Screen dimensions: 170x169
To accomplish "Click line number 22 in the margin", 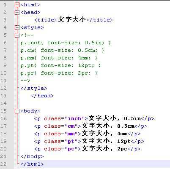I will click(3, 164).
